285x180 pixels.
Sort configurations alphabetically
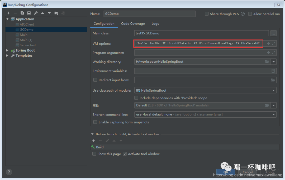(63, 13)
